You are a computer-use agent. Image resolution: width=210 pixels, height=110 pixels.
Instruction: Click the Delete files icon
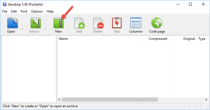[x=98, y=23]
